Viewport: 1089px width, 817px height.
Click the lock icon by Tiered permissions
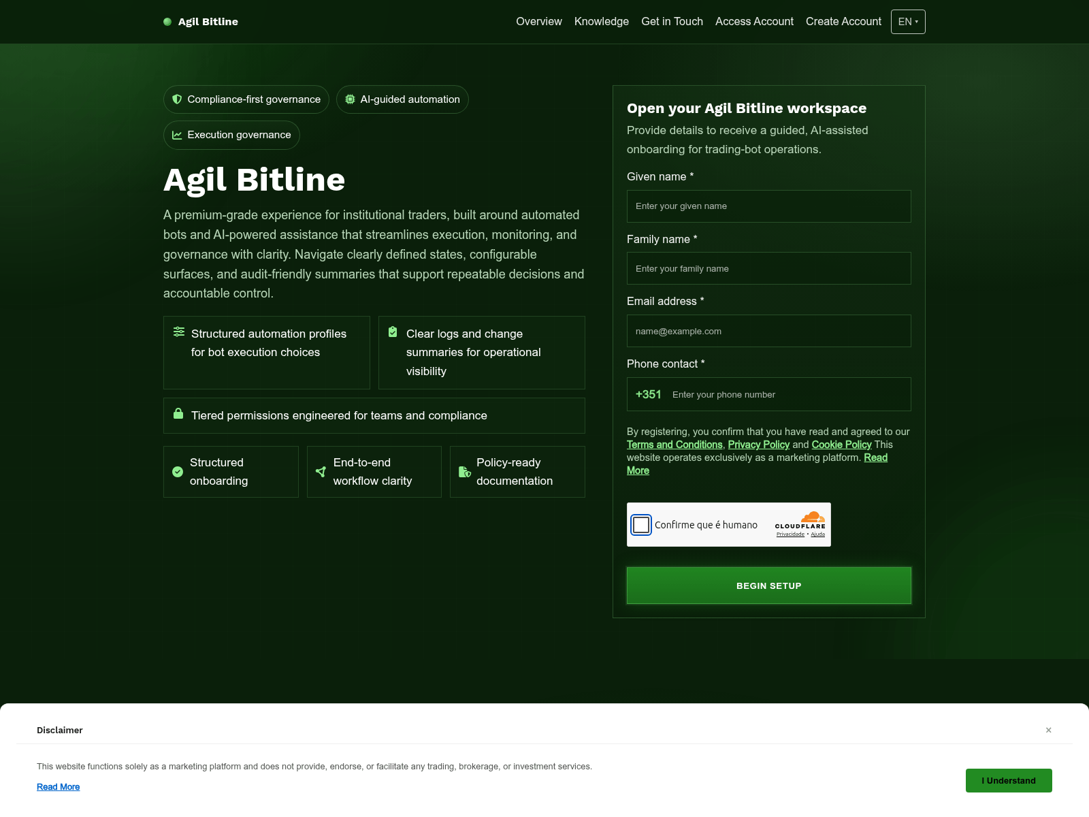coord(178,413)
